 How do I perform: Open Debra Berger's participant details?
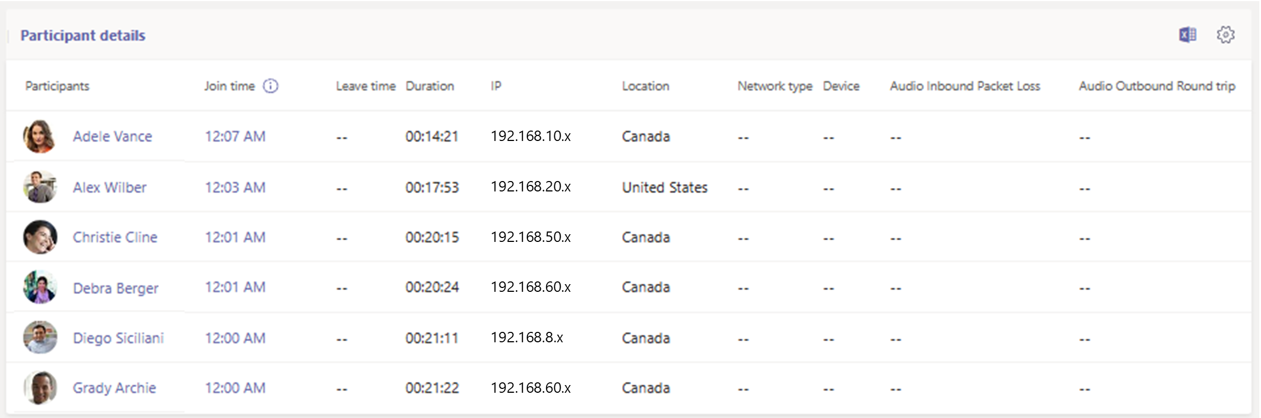point(116,288)
